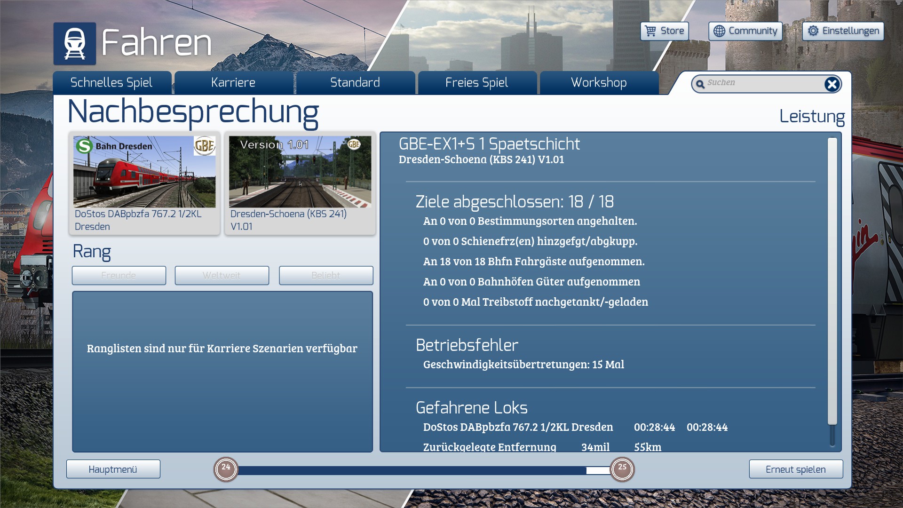Return to Hauptmenü

click(x=113, y=469)
